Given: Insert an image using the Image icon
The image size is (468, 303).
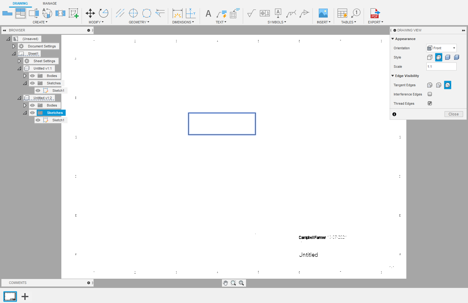Looking at the screenshot, I should [323, 13].
